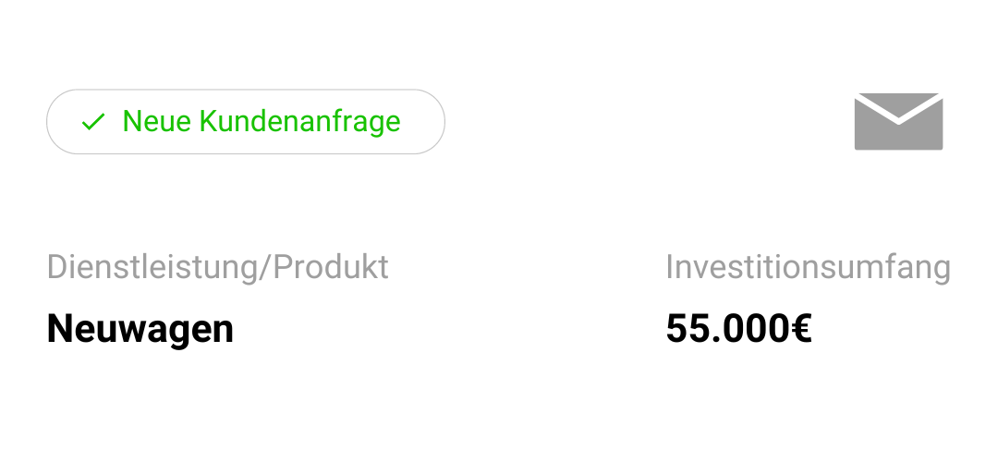
Task: Click the Dienstleistung/Produkt label
Action: (218, 267)
